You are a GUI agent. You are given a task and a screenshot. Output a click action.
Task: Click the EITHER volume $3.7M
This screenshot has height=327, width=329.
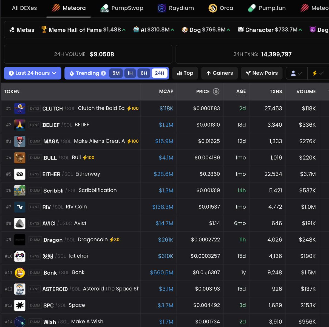(x=308, y=174)
